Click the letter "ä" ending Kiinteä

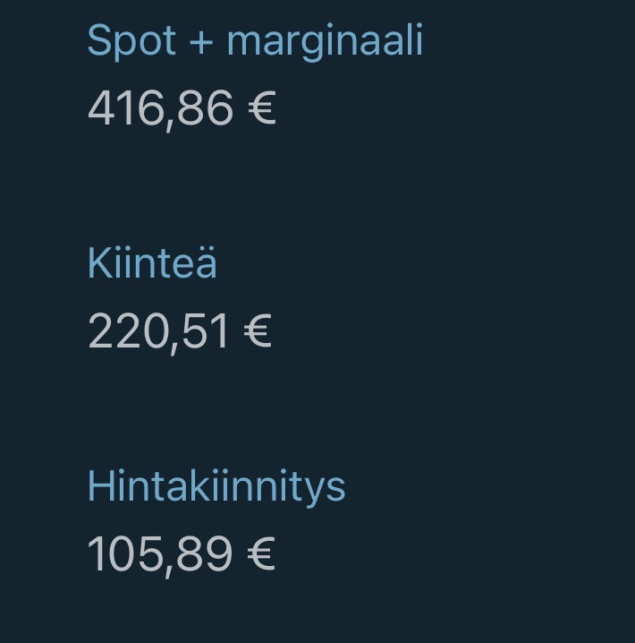(205, 265)
